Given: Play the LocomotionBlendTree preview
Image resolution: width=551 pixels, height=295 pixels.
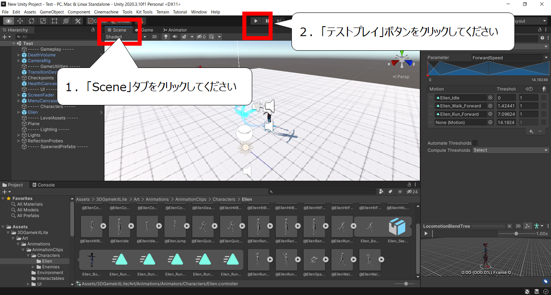Looking at the screenshot, I should click(x=426, y=234).
